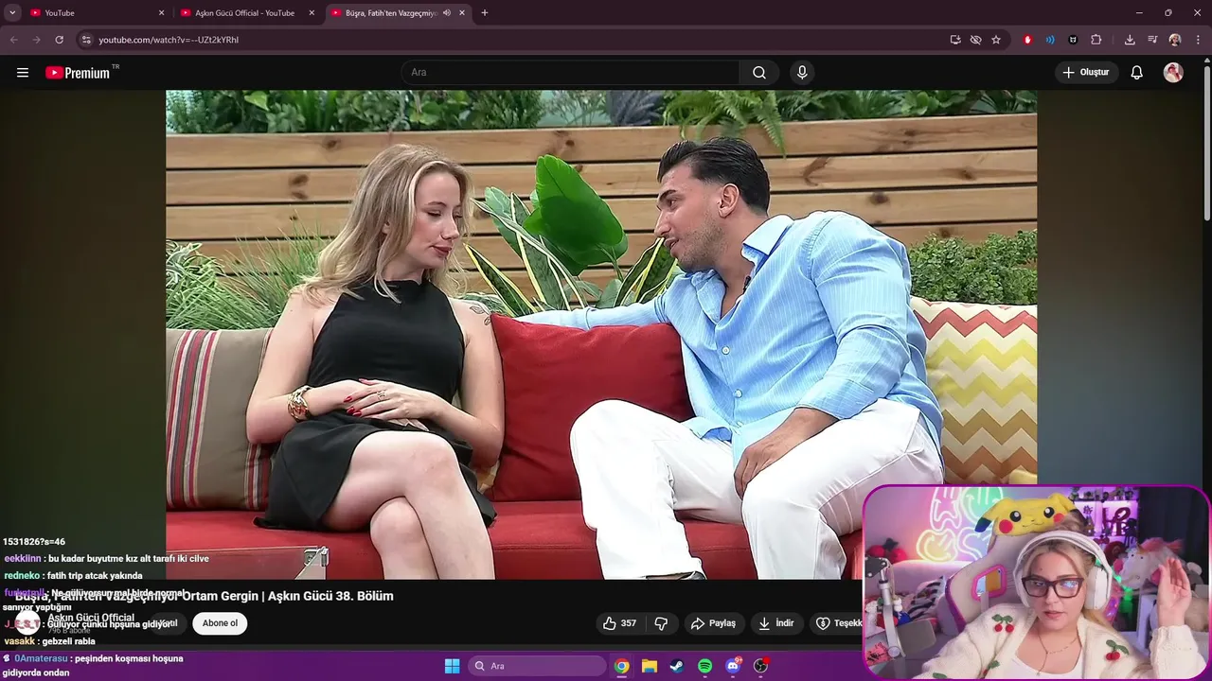Open YouTube notifications bell
The image size is (1212, 681).
point(1137,73)
